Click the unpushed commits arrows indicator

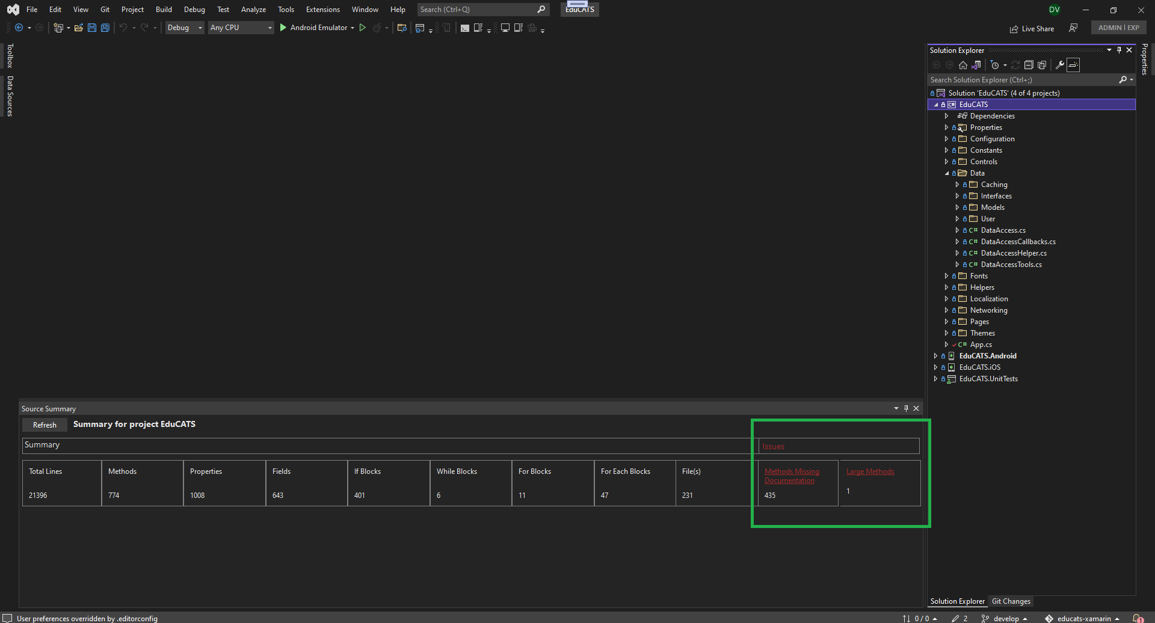(920, 618)
